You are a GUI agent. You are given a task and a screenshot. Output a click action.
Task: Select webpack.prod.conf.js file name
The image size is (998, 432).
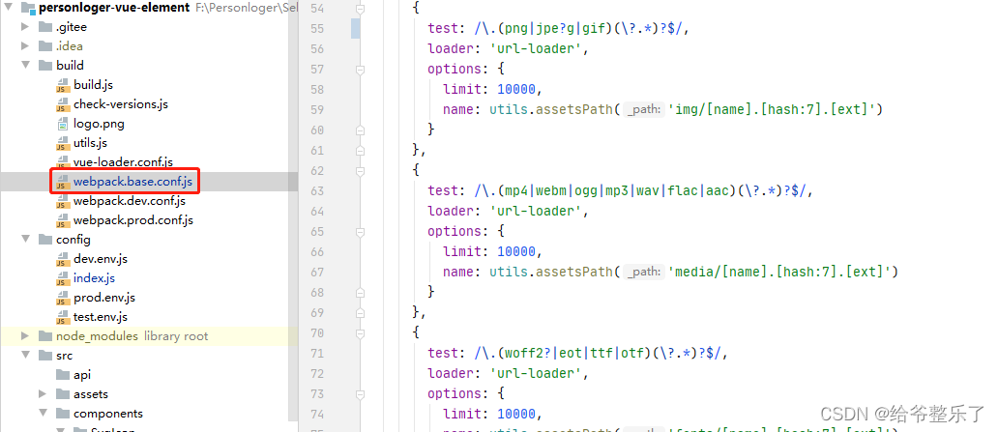pos(133,220)
